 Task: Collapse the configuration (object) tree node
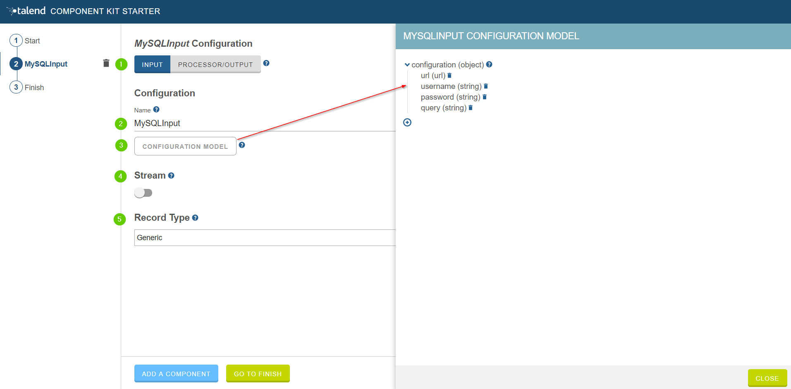coord(407,65)
